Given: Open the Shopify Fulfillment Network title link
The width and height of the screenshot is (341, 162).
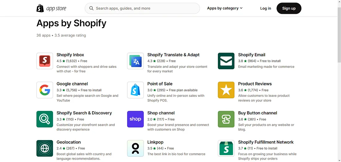Looking at the screenshot, I should tap(266, 142).
